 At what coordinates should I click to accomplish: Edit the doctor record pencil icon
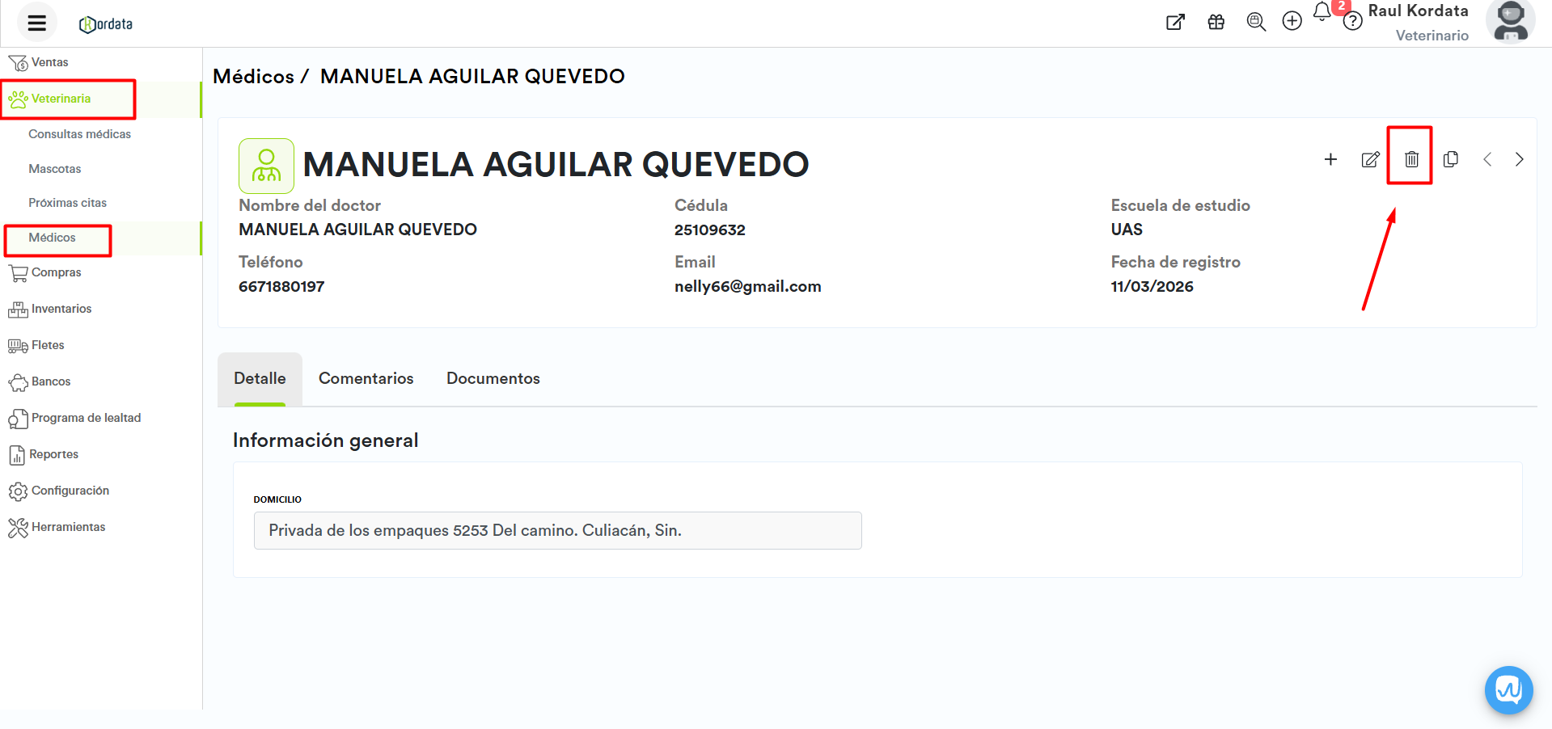1370,159
